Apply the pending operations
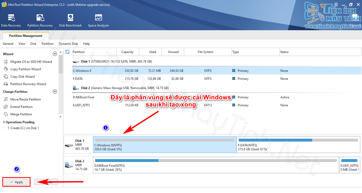Image resolution: width=362 pixels, height=193 pixels. pyautogui.click(x=16, y=182)
